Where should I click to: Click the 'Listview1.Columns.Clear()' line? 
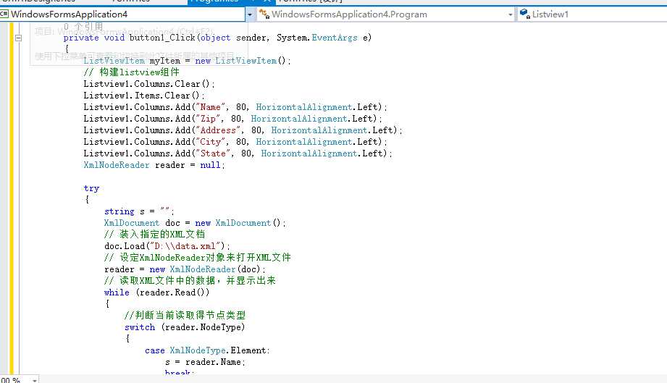tap(149, 84)
